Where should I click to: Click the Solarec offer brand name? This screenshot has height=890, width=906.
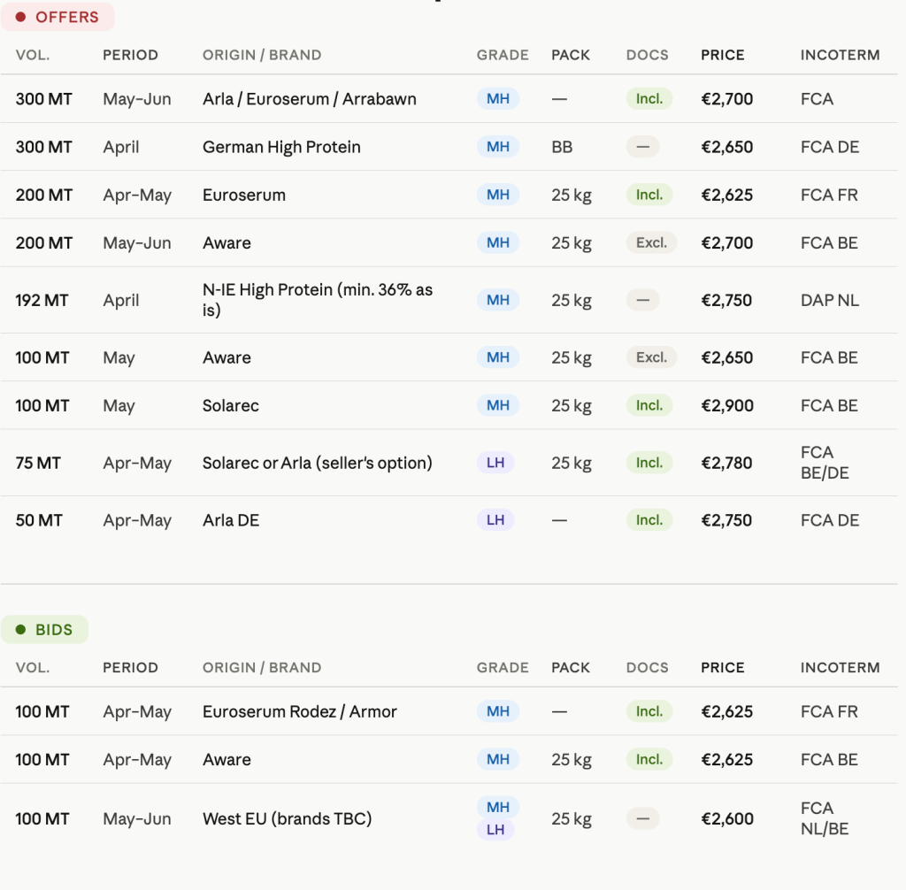(x=231, y=406)
